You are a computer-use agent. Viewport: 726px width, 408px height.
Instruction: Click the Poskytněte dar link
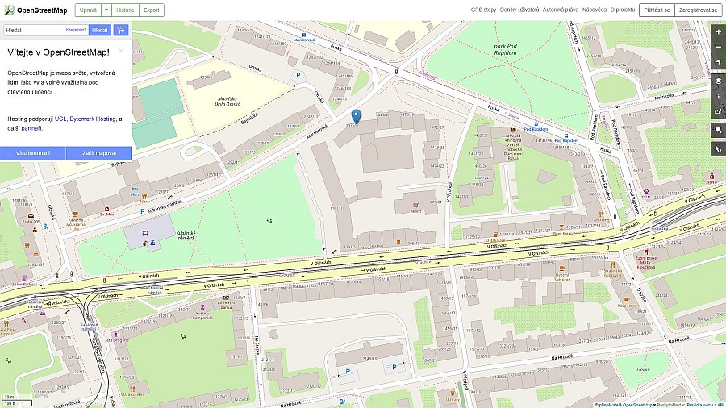point(670,406)
